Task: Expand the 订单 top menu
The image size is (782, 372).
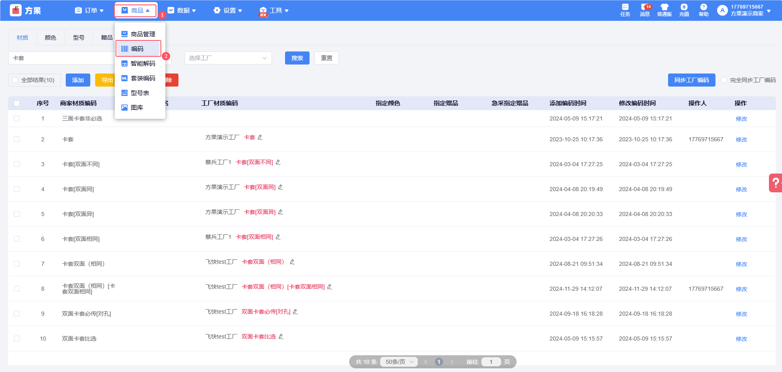Action: 89,11
